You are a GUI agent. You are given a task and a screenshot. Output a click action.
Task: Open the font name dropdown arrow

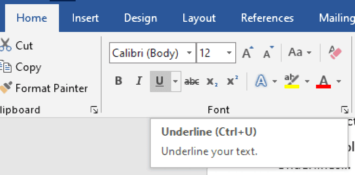(x=189, y=53)
